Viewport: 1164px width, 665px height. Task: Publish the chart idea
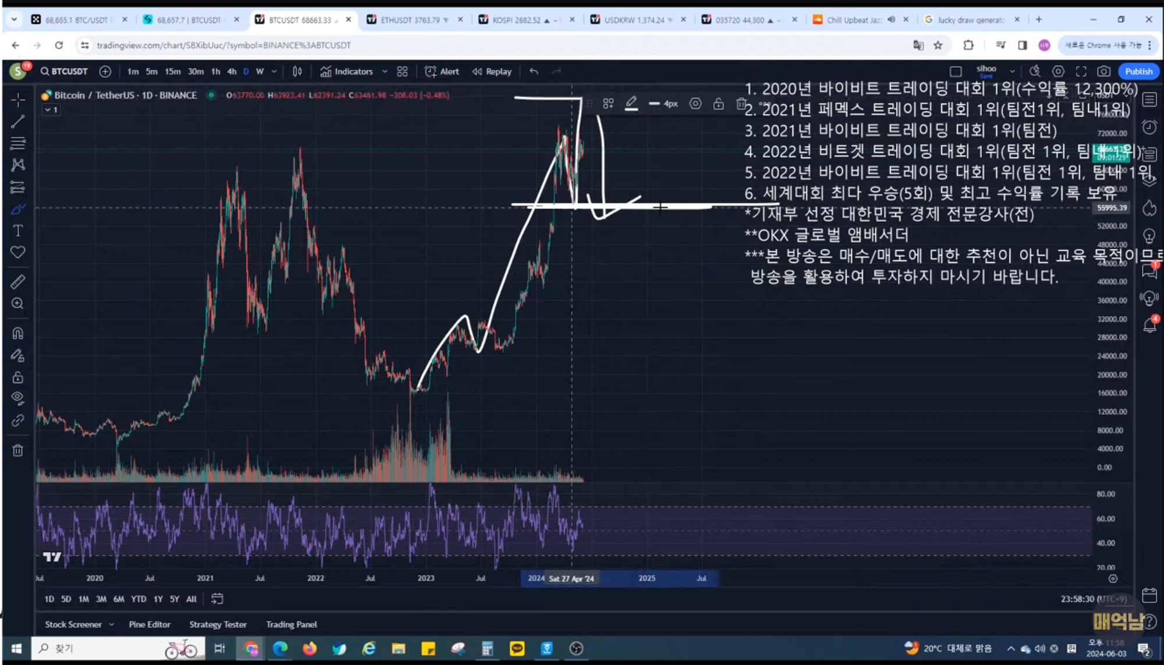1138,71
